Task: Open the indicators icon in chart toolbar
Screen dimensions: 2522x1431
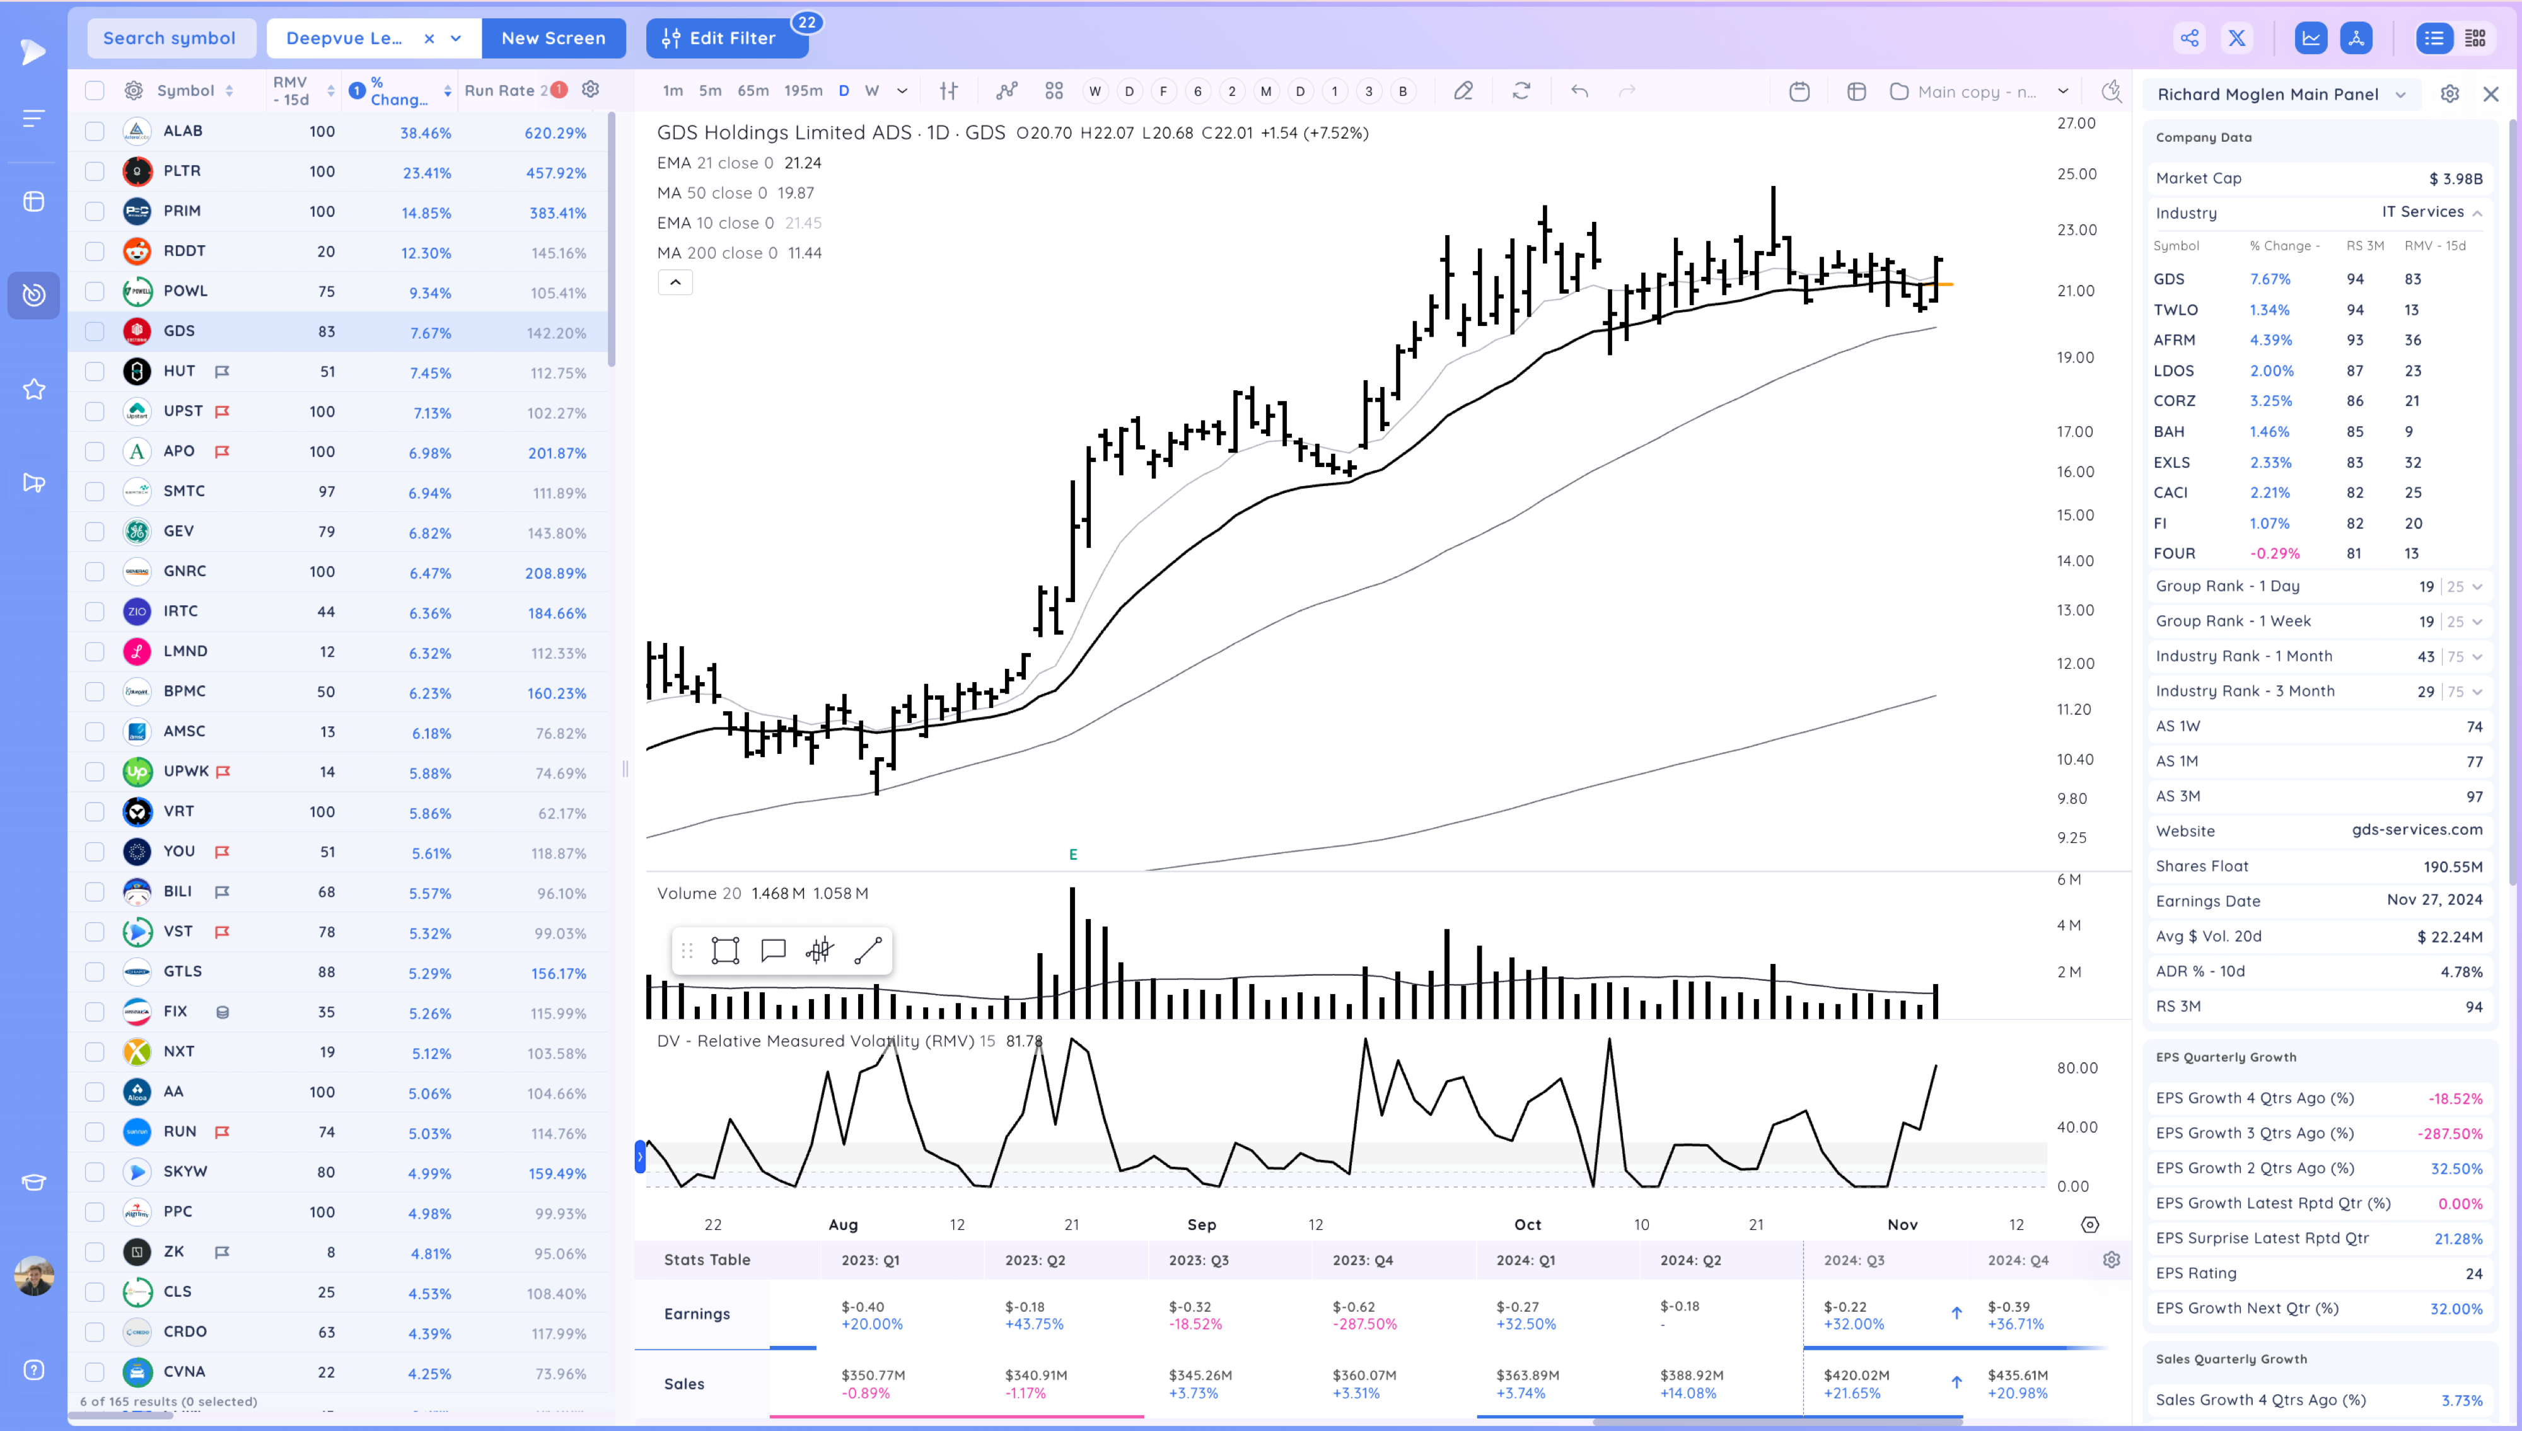Action: point(1006,90)
